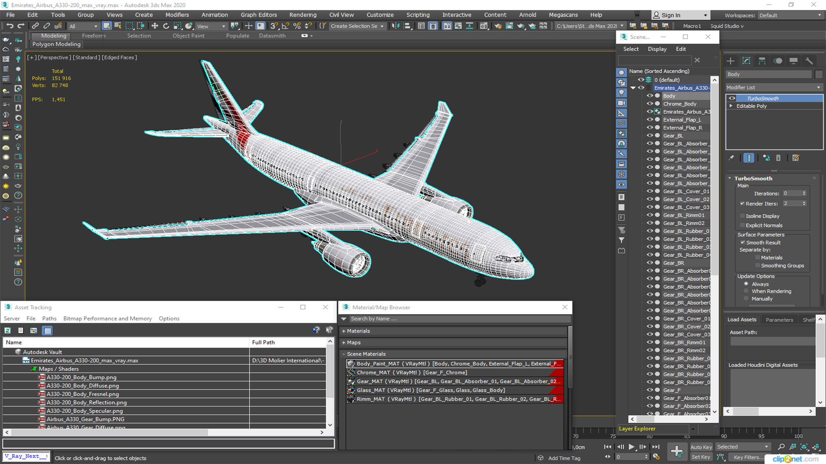Screen dimensions: 826x464
Task: Collapse Emirates_Airbus_A330 layer in Scene Explorer
Action: [x=633, y=88]
